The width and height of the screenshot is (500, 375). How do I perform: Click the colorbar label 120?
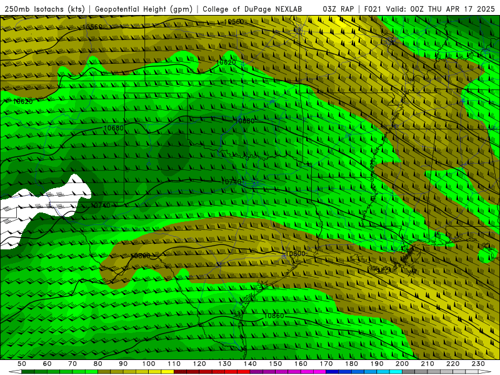pos(199,364)
